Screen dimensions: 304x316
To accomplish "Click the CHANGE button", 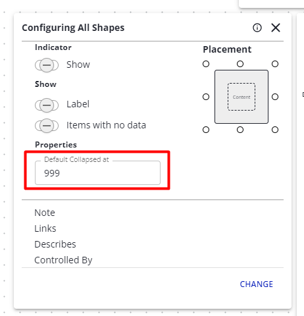I will pos(257,284).
